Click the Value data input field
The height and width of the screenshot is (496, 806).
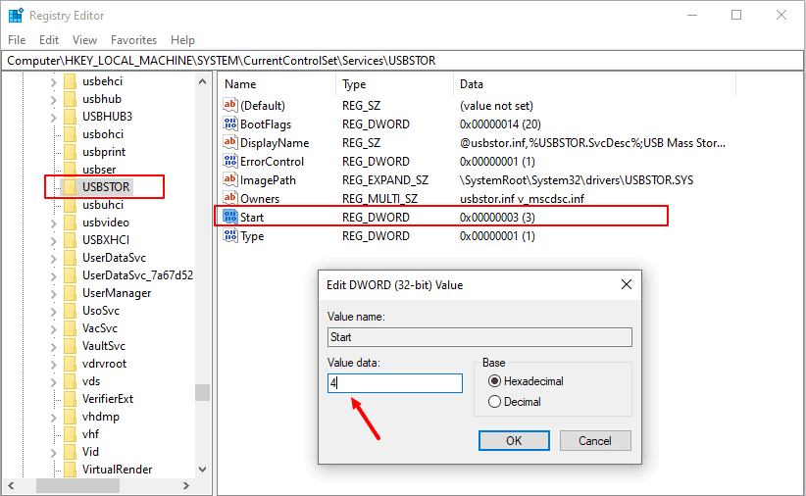point(395,383)
